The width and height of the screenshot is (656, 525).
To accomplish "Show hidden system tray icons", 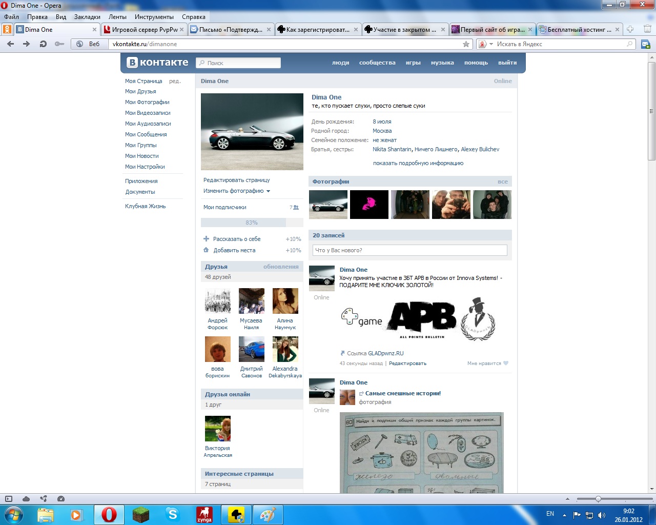I will (x=564, y=515).
